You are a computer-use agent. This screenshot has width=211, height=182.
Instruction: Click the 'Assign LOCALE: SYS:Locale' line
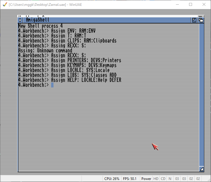point(64,70)
